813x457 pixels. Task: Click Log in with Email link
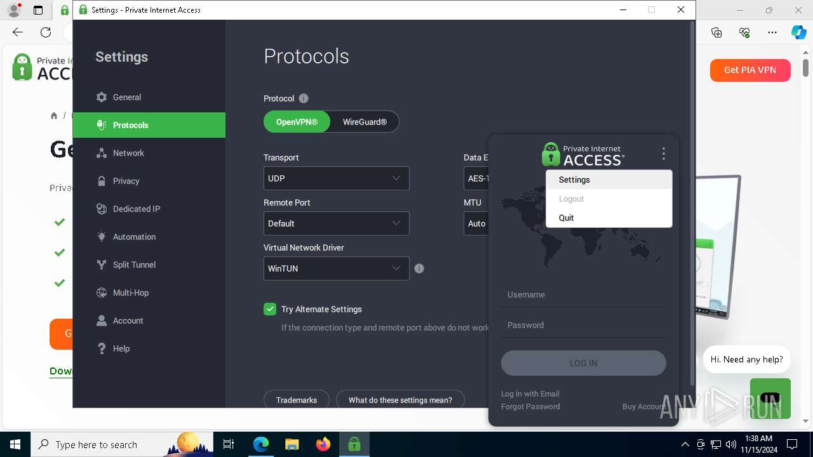coord(530,394)
